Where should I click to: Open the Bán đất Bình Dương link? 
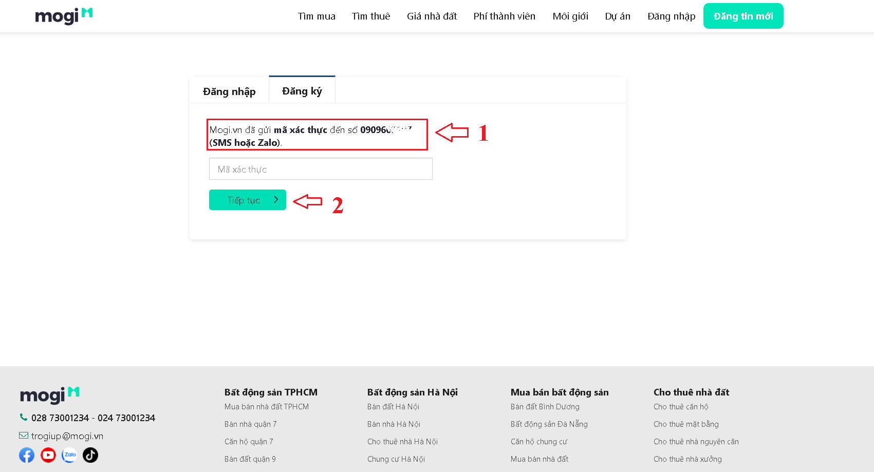pyautogui.click(x=545, y=407)
